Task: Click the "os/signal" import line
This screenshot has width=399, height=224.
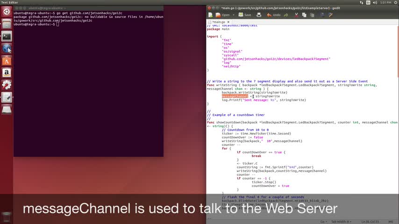Action: (232, 51)
